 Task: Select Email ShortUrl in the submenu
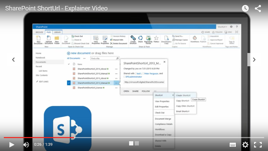click(183, 111)
